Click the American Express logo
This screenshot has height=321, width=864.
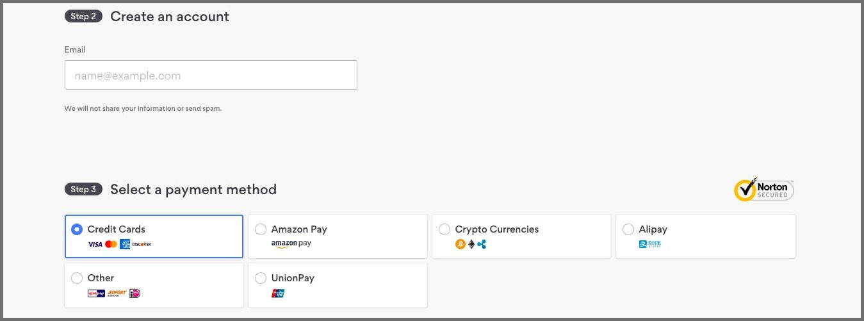pos(125,244)
